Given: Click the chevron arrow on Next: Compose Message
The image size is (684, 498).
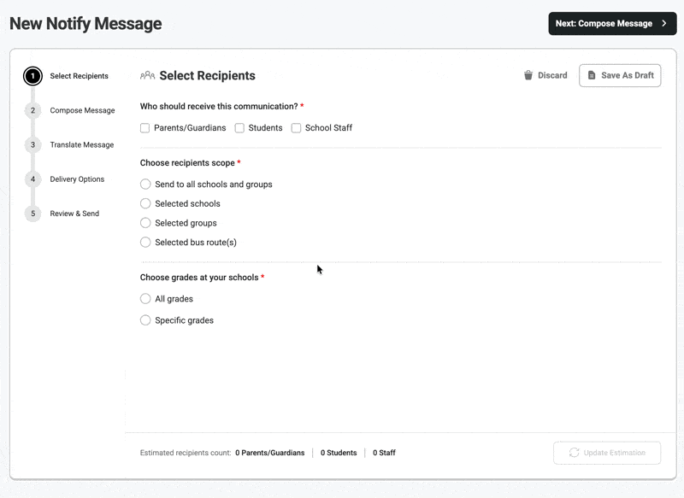Looking at the screenshot, I should point(664,24).
